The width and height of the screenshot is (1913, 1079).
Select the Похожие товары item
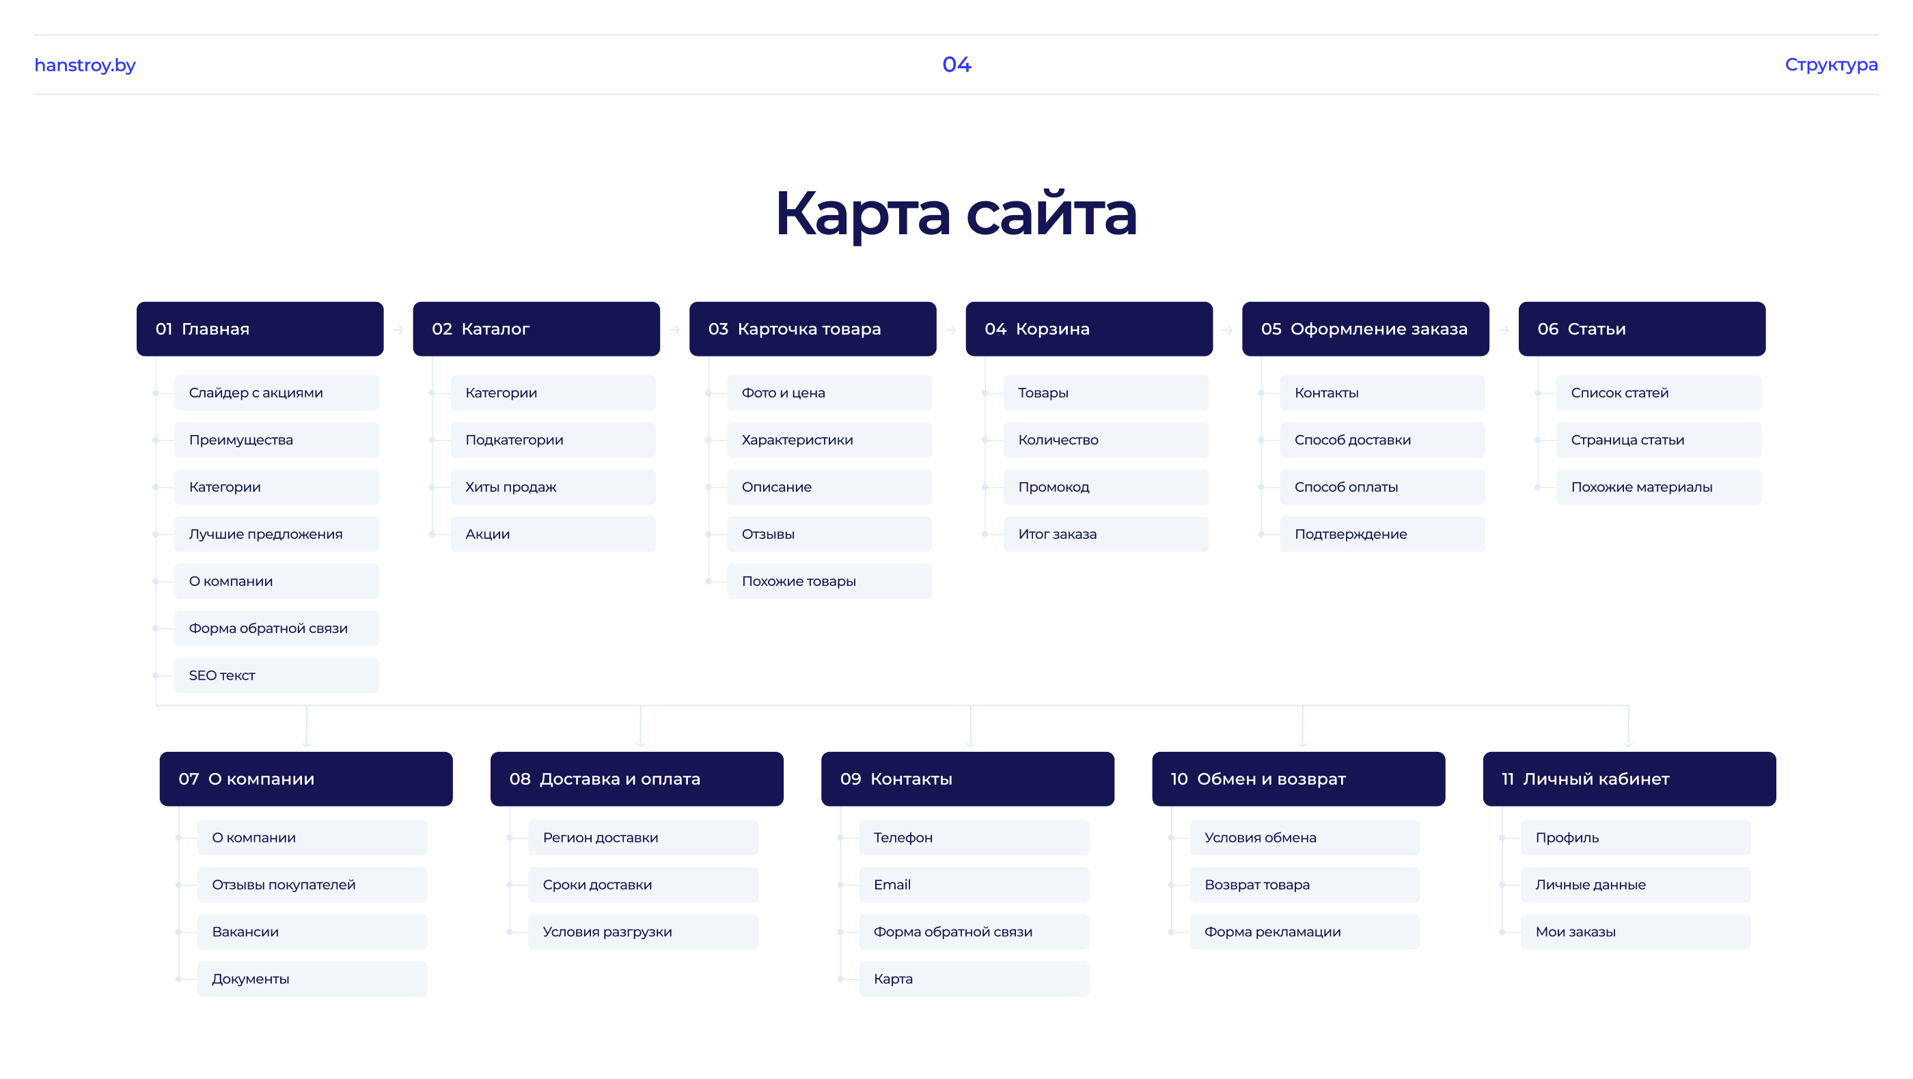(x=829, y=581)
